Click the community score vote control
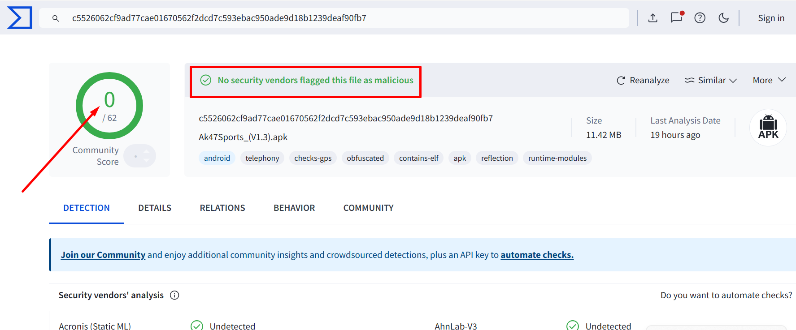 pyautogui.click(x=140, y=156)
